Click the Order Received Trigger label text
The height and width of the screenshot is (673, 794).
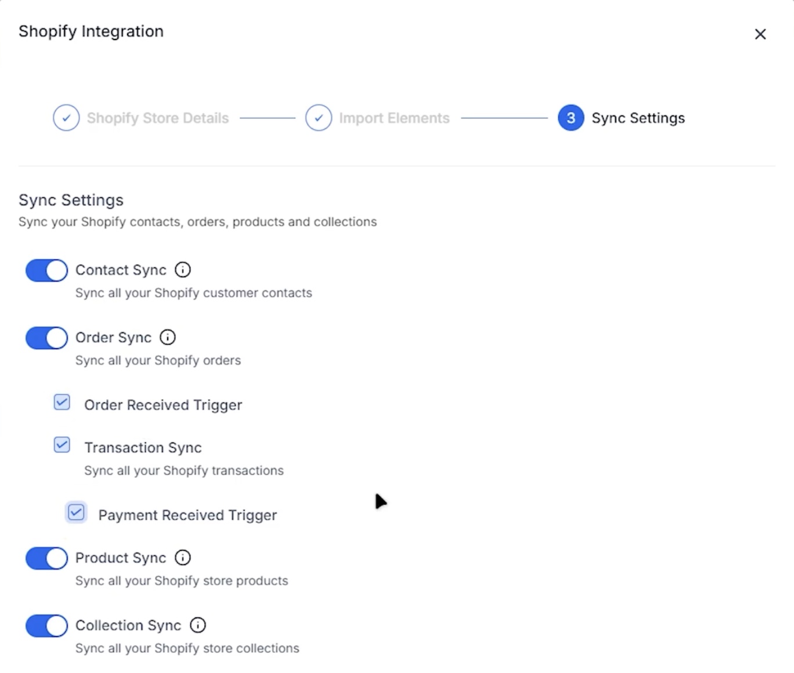[x=163, y=405]
